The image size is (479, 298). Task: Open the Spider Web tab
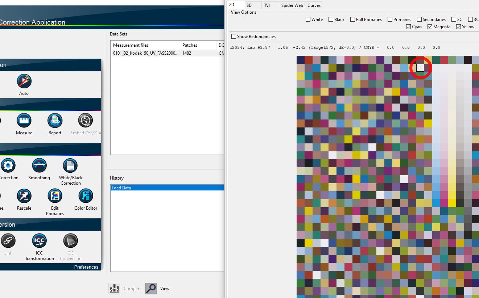(x=292, y=5)
